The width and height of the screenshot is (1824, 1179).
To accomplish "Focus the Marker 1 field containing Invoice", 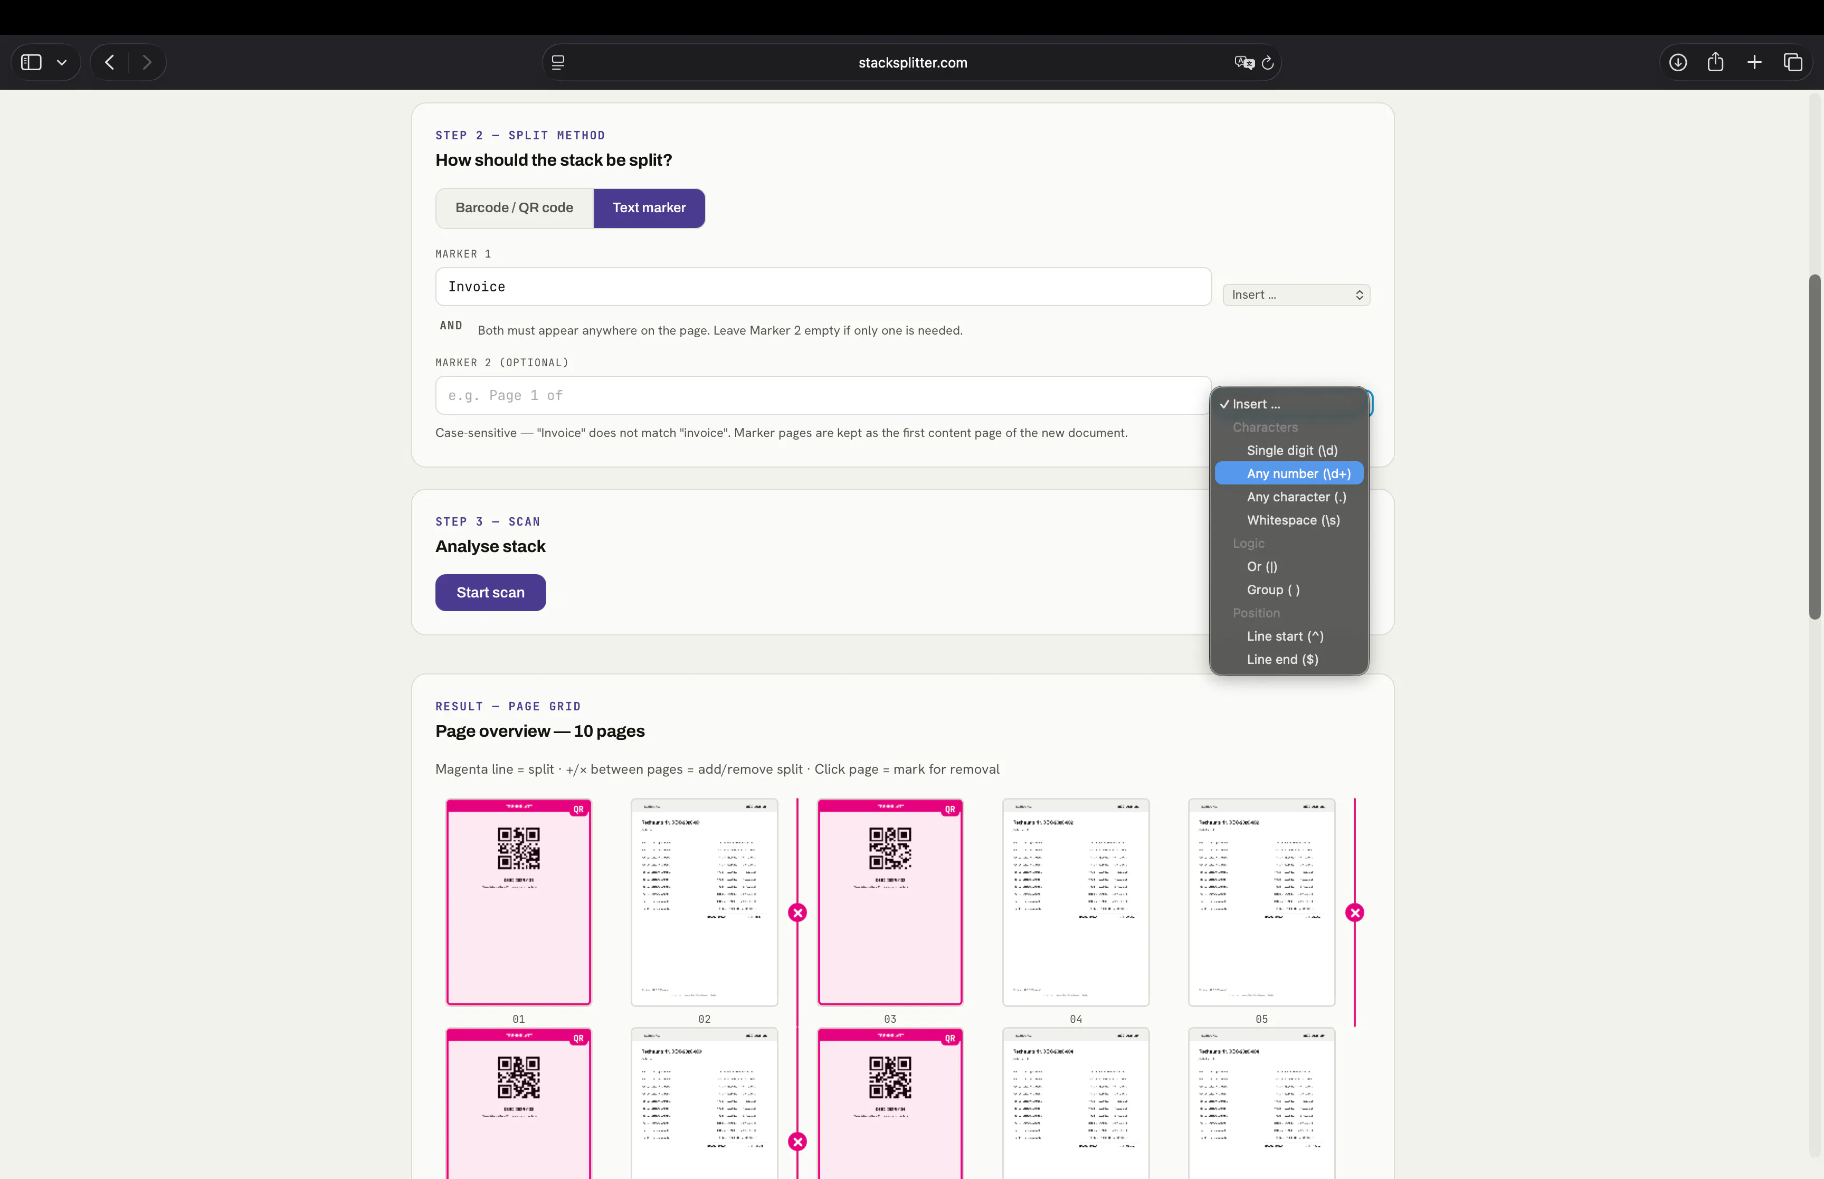I will point(823,287).
